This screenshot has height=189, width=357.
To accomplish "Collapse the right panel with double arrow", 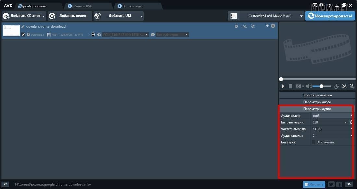I will [x=349, y=184].
